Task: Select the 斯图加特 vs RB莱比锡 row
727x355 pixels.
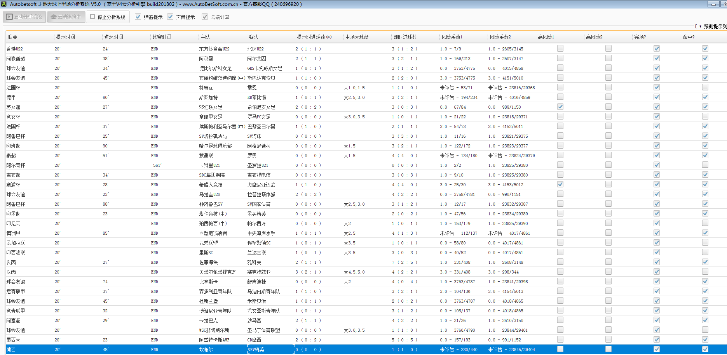Action: (209, 97)
